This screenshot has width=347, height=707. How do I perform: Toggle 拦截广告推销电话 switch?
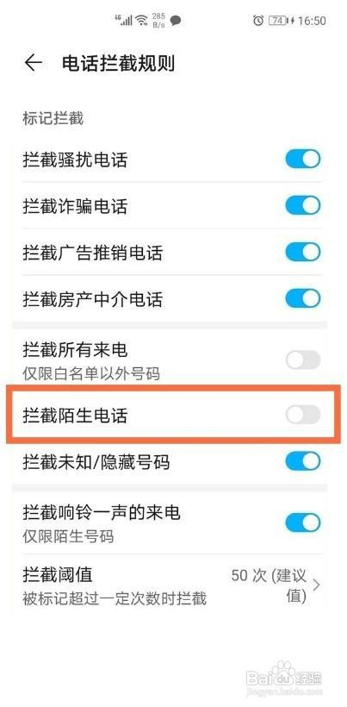tap(303, 252)
